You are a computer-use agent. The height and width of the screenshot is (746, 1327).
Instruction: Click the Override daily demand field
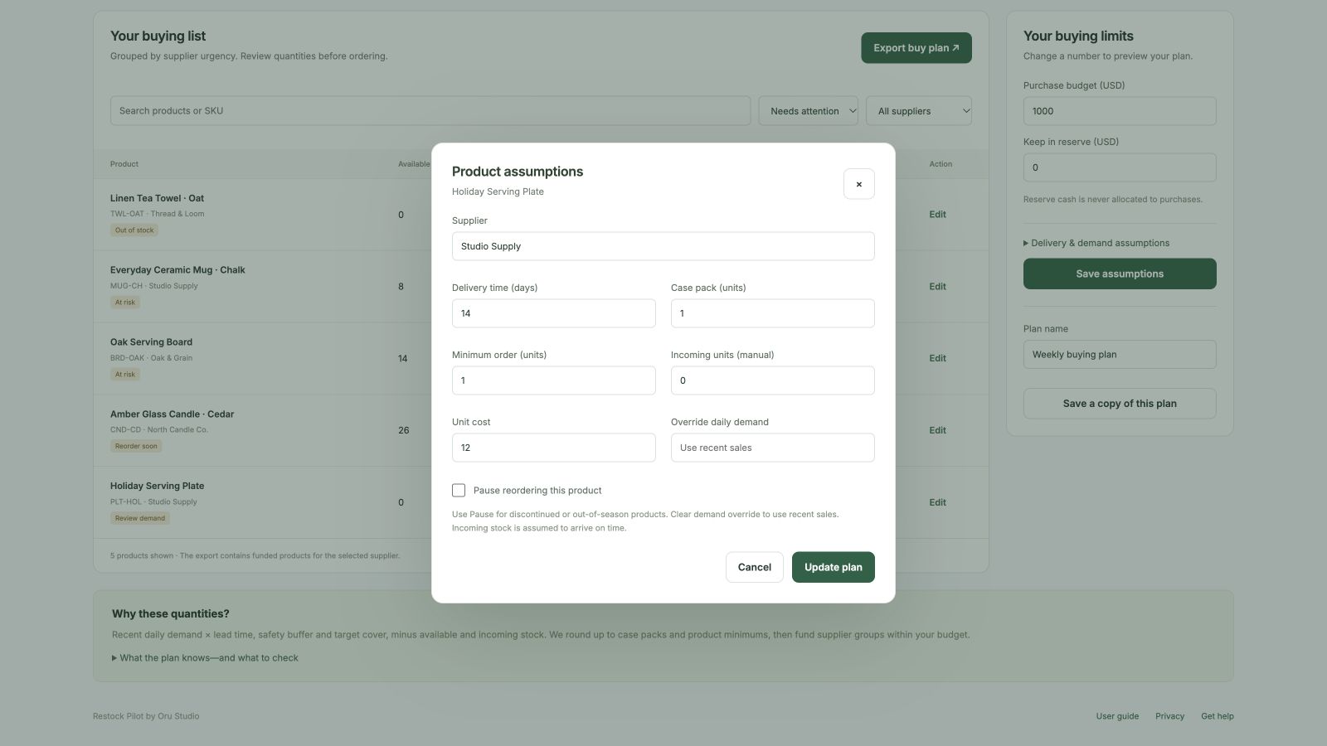click(x=772, y=448)
